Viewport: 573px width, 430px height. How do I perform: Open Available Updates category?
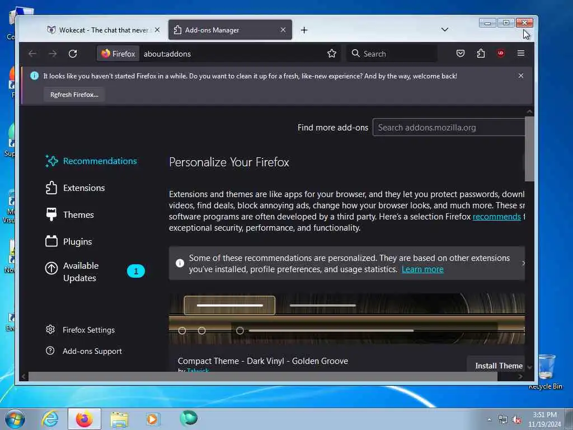pos(95,272)
